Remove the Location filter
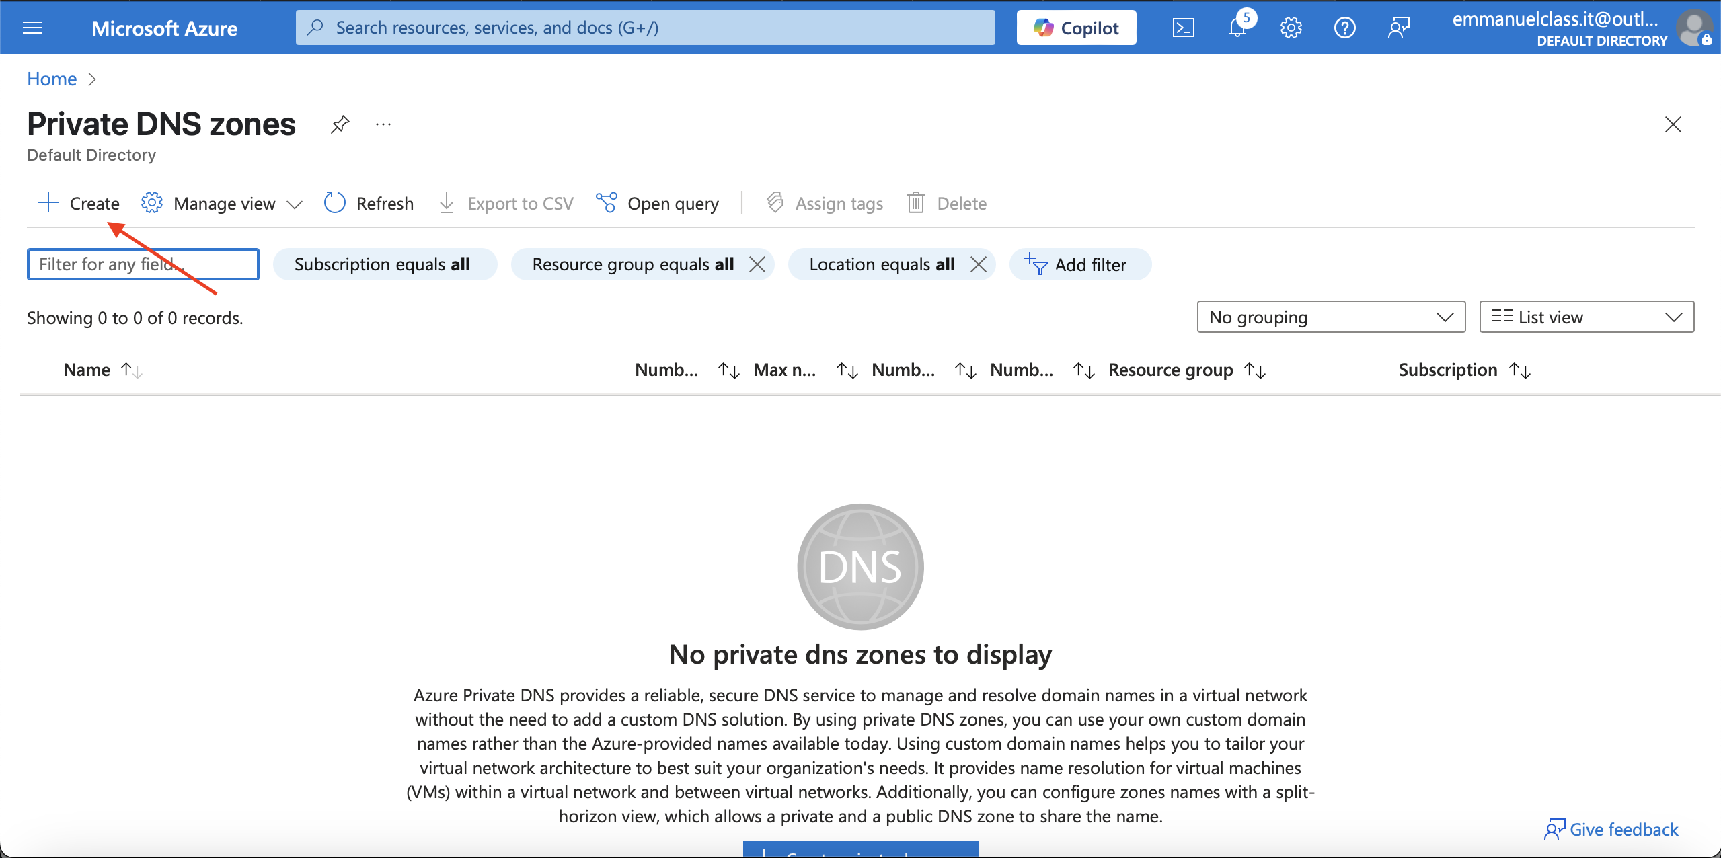The width and height of the screenshot is (1721, 858). [979, 264]
